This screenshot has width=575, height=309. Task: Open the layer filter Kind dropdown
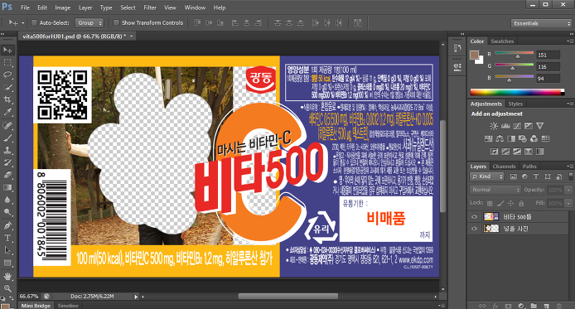tap(487, 176)
